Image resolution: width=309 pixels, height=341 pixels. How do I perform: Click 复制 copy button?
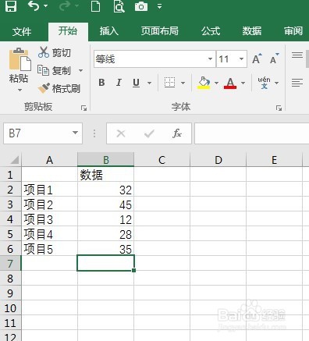[x=54, y=70]
